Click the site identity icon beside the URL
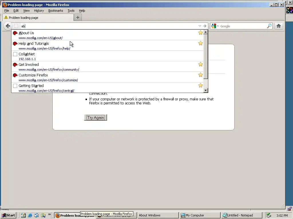 click(x=16, y=26)
